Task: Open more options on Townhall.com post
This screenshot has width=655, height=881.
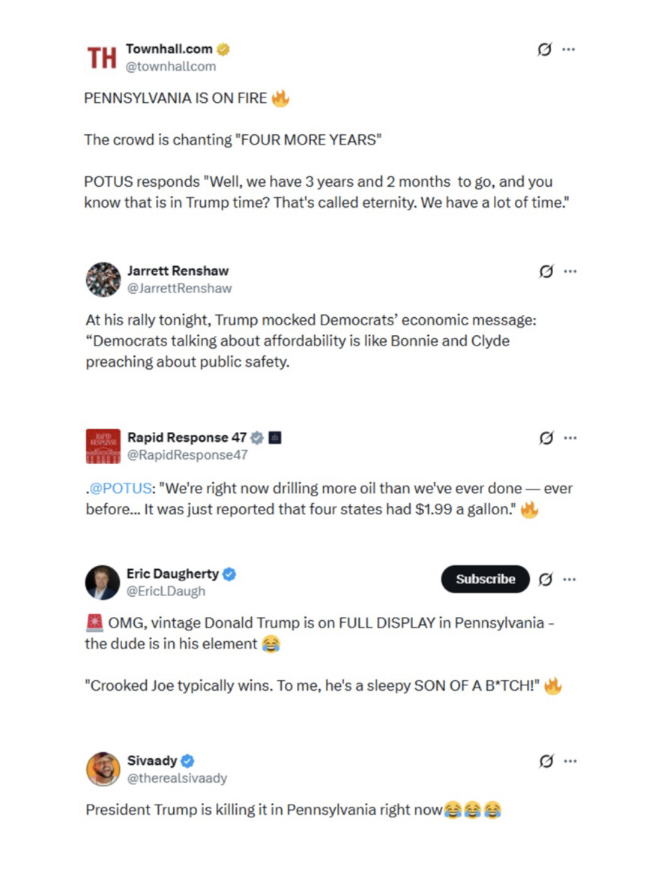Action: (x=569, y=49)
